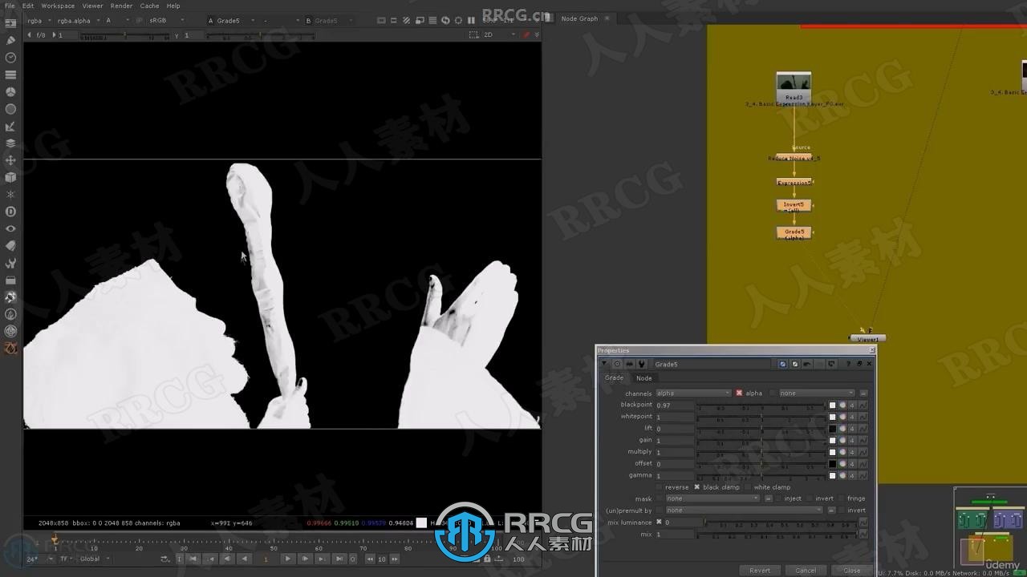Enable the reverse checkbox
The height and width of the screenshot is (577, 1027).
(660, 487)
